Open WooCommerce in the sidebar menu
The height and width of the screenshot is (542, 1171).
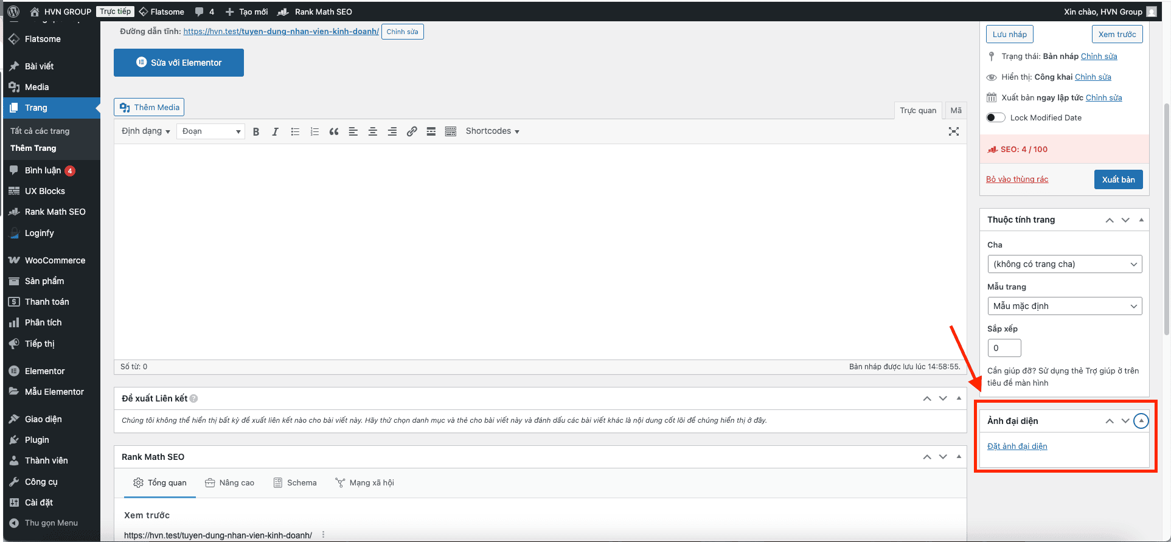(55, 260)
